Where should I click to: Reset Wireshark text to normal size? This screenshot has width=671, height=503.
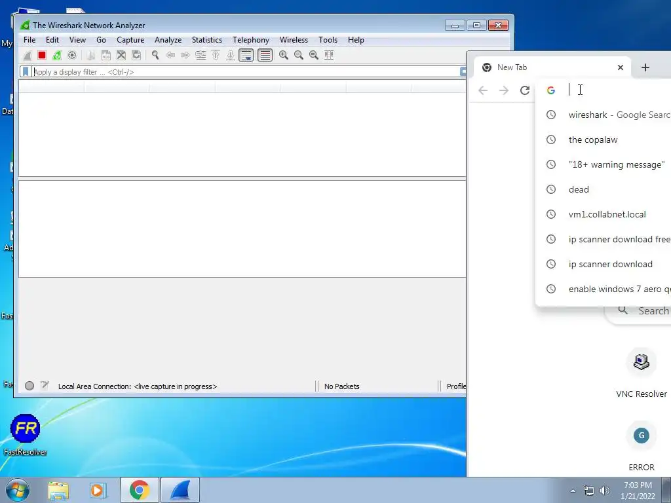click(314, 55)
